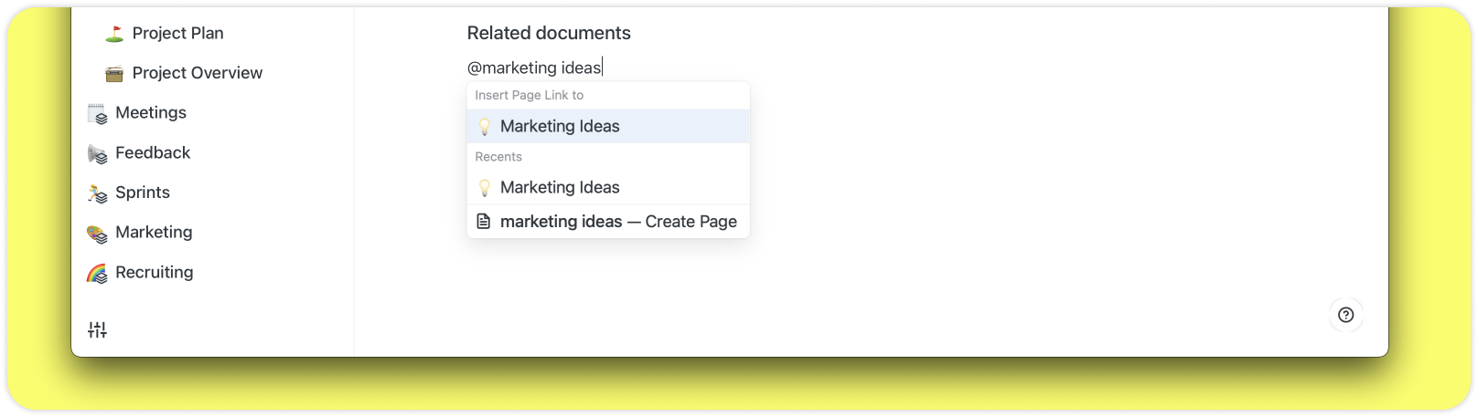Click the document icon beside Create Page
This screenshot has height=417, width=1478.
(484, 222)
